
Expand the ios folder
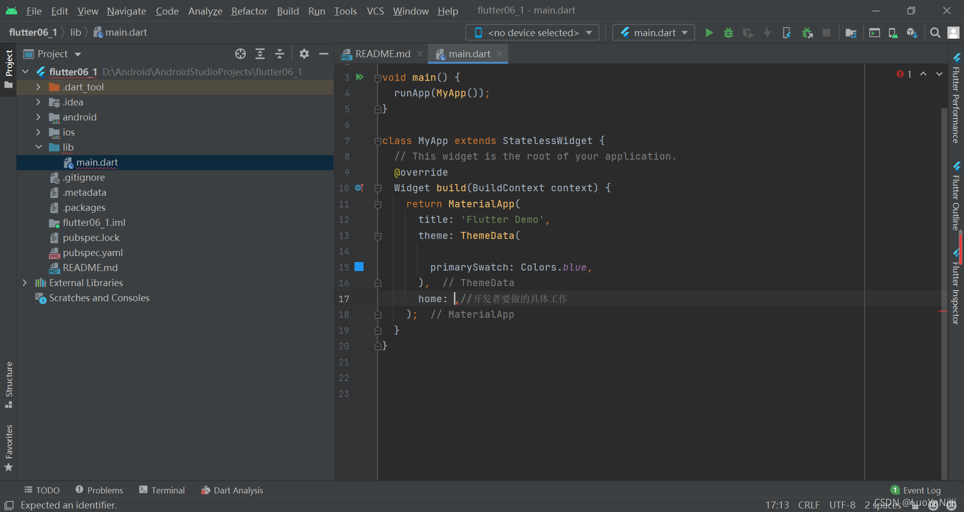(38, 132)
